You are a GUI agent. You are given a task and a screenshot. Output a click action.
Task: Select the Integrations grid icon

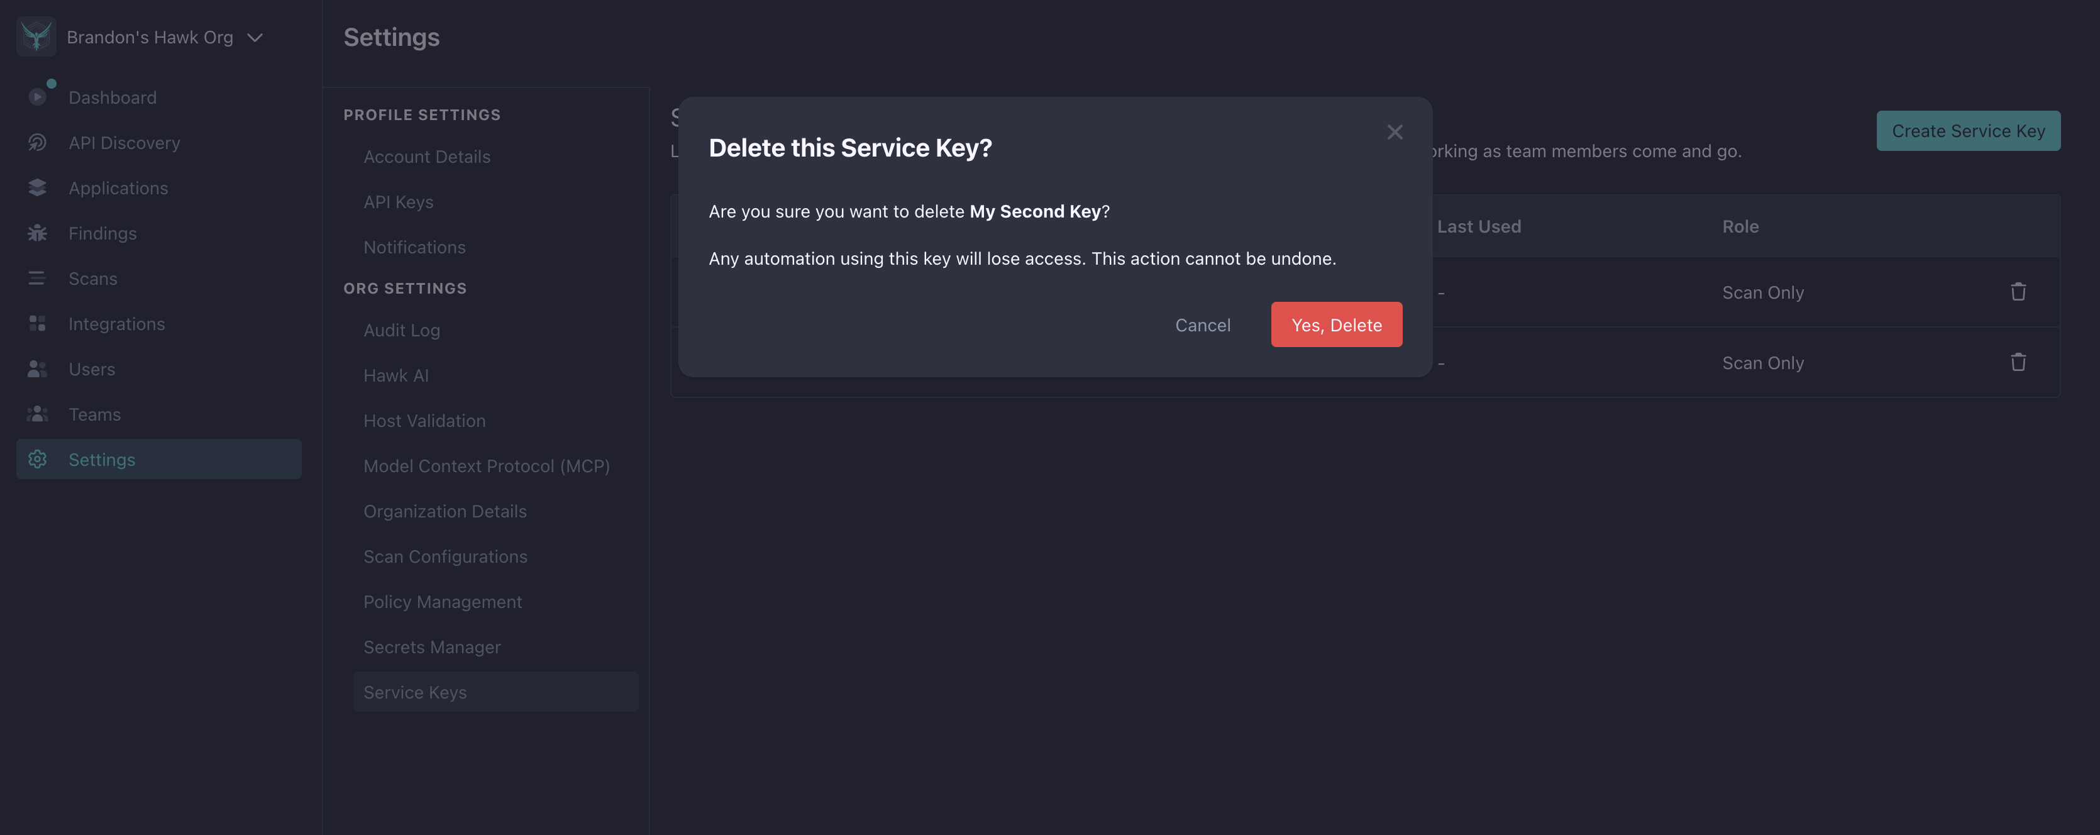[36, 324]
